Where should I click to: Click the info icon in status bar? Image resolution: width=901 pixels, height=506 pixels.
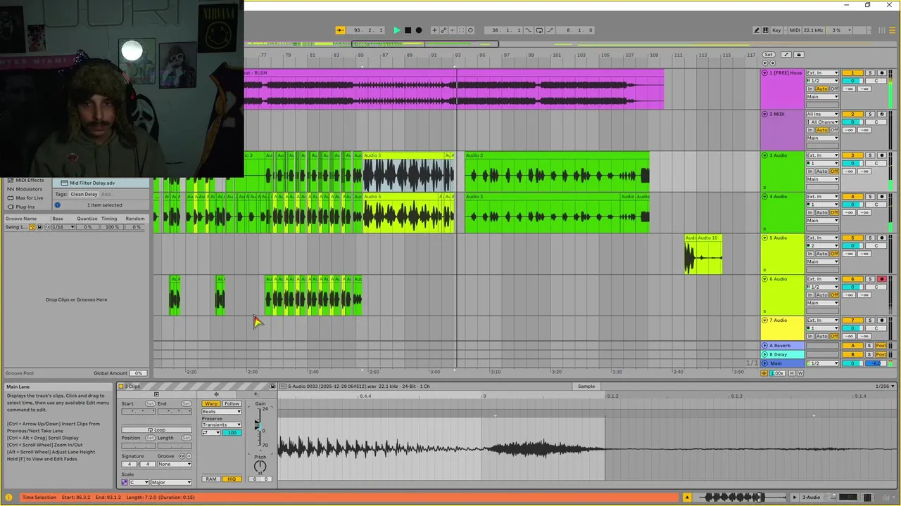9,497
